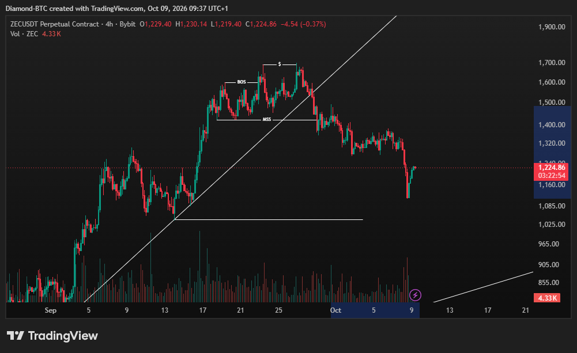577x353 pixels.
Task: Click the Diamond-BTC snapshot header text
Action: 116,9
